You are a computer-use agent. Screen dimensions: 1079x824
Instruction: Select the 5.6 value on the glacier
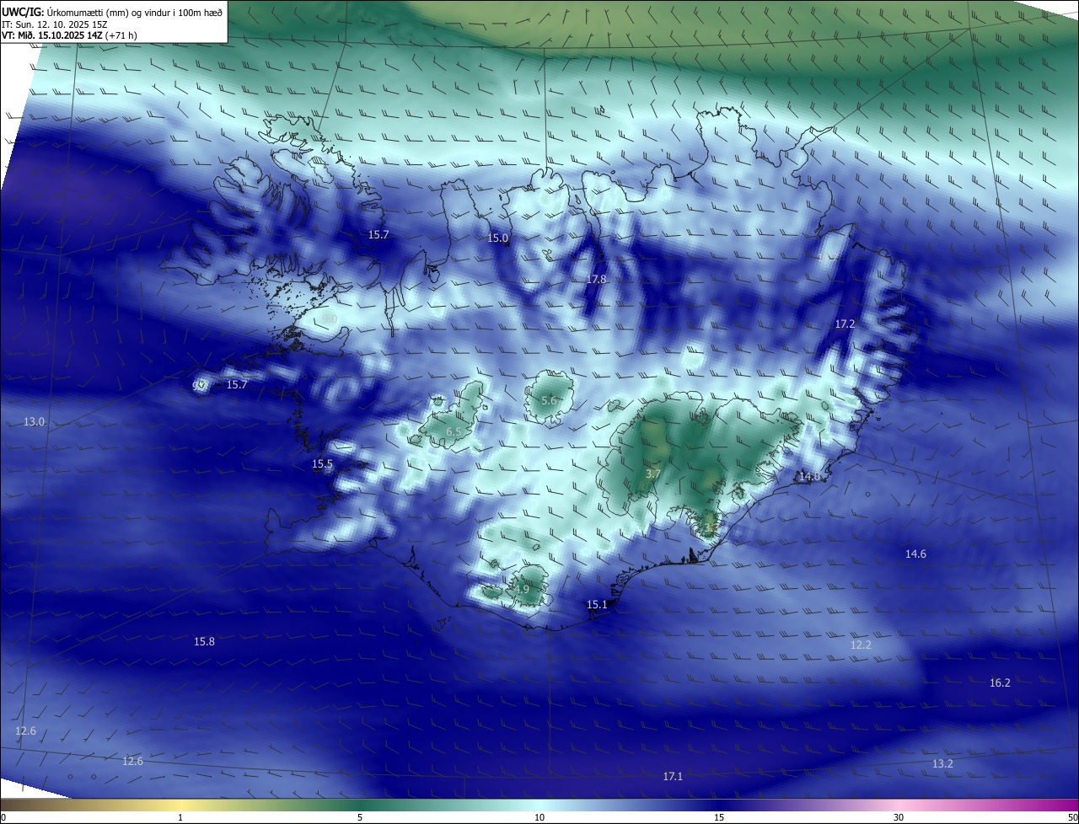[549, 401]
